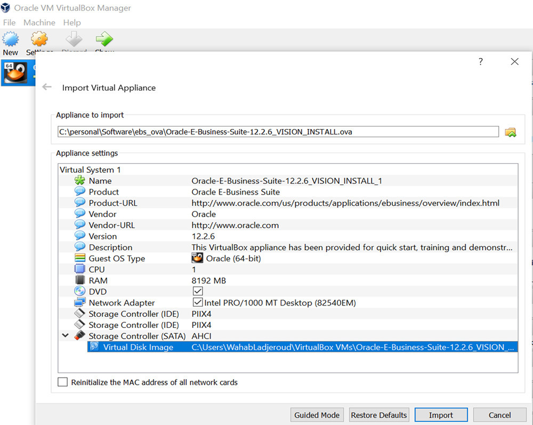Viewport: 533px width, 425px height.
Task: Click the folder browse icon for appliance file
Action: 511,132
